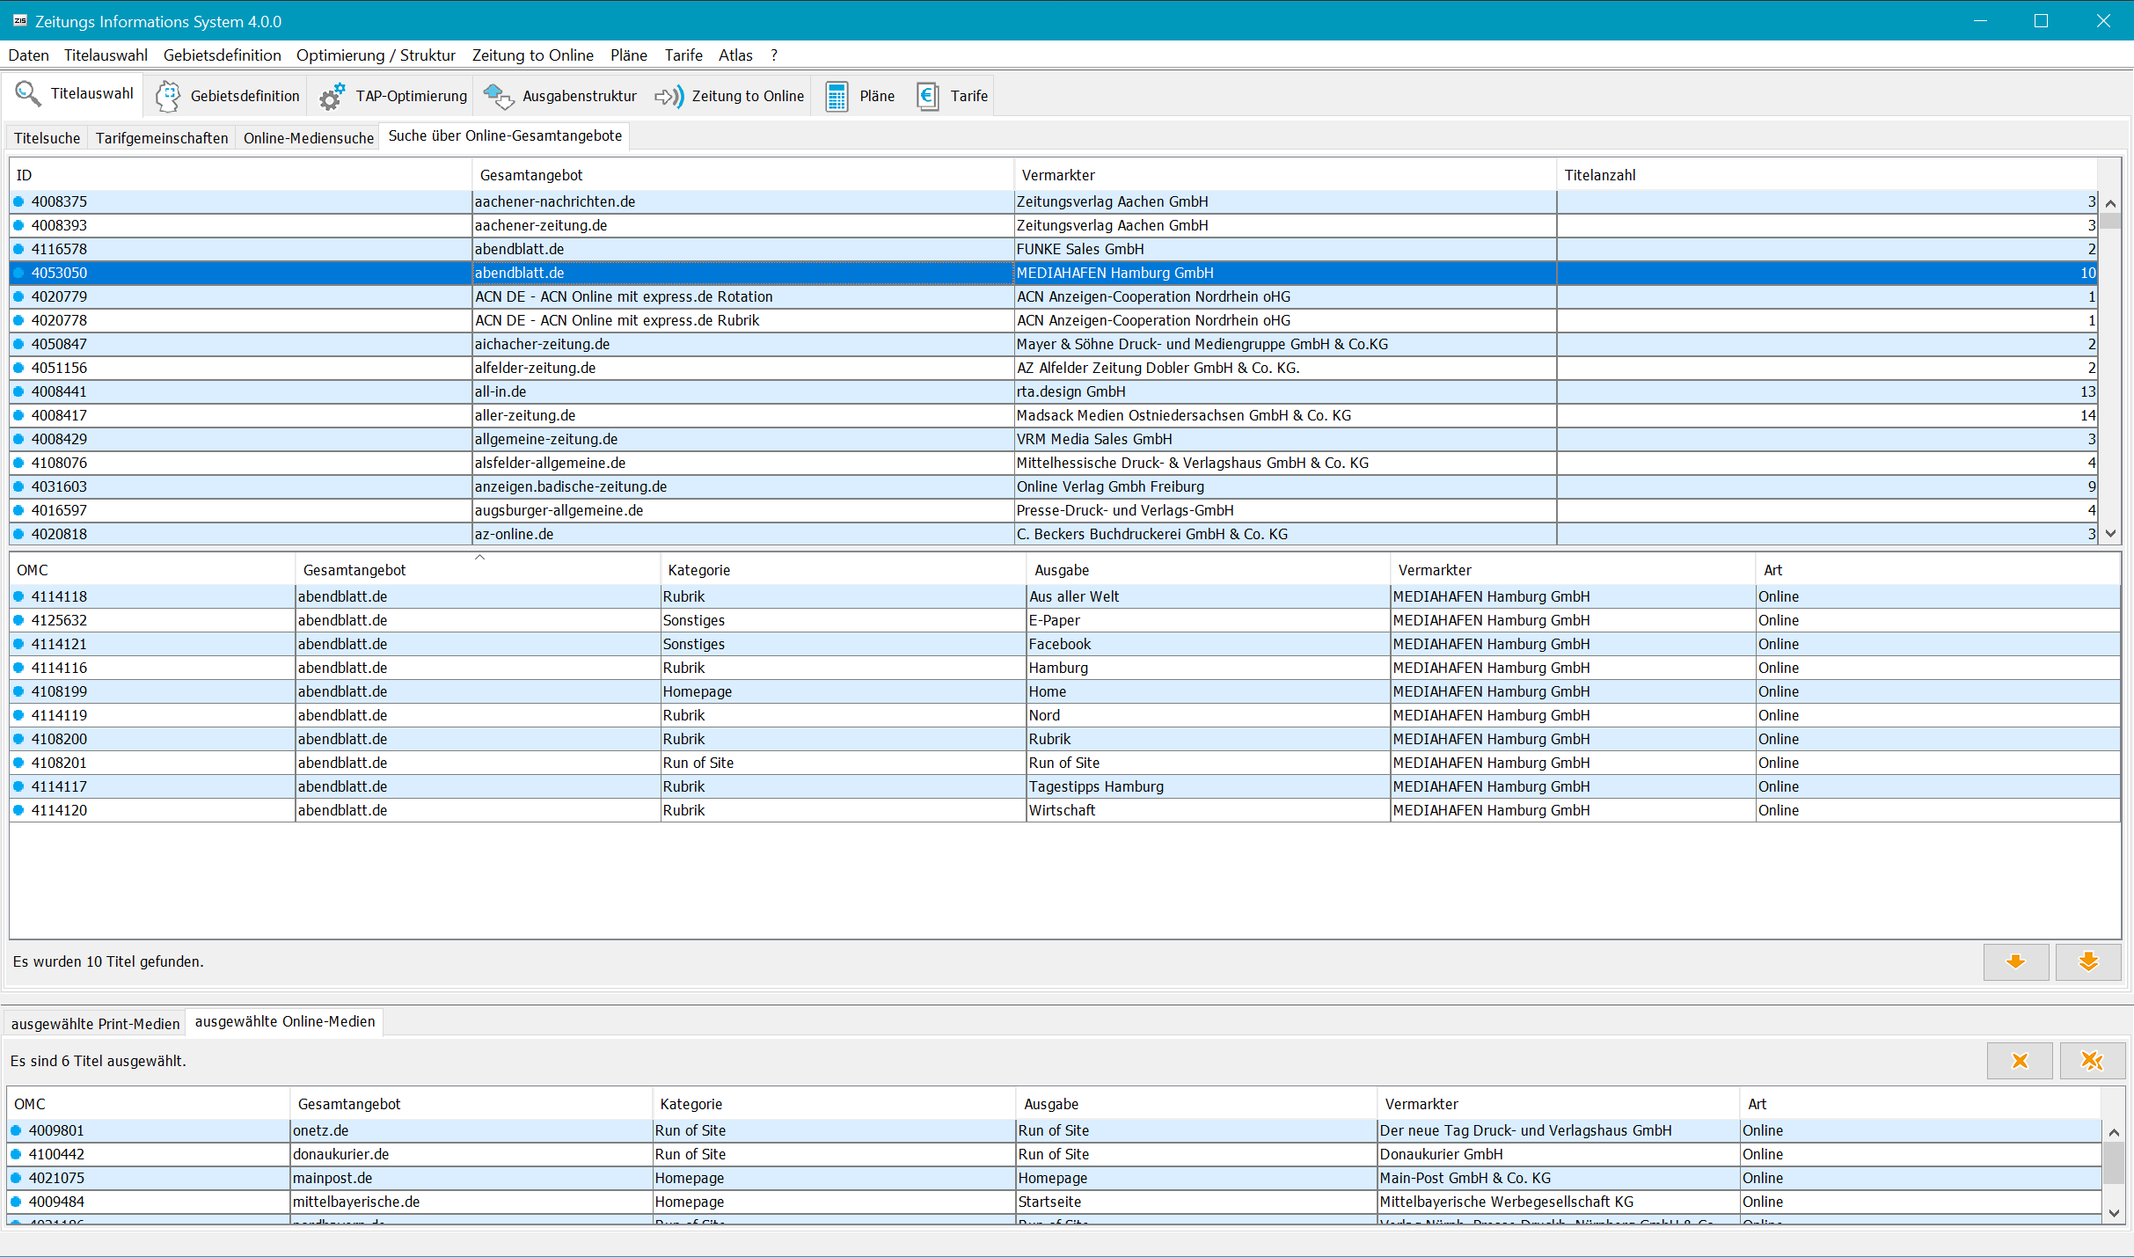Sort top table by Gesamtangebot header
Viewport: 2134px width, 1257px height.
742,175
